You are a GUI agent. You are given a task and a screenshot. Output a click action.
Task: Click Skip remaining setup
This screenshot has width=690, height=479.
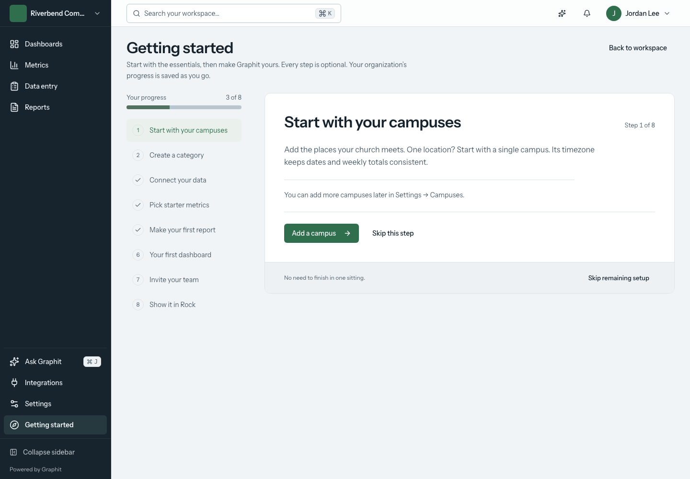[x=619, y=278]
